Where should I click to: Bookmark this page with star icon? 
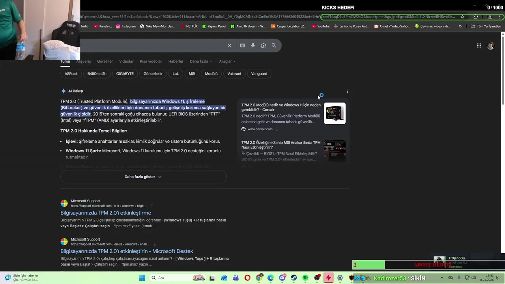tap(462, 17)
